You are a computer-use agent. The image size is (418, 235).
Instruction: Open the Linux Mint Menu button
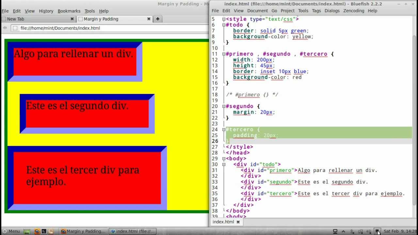11,231
